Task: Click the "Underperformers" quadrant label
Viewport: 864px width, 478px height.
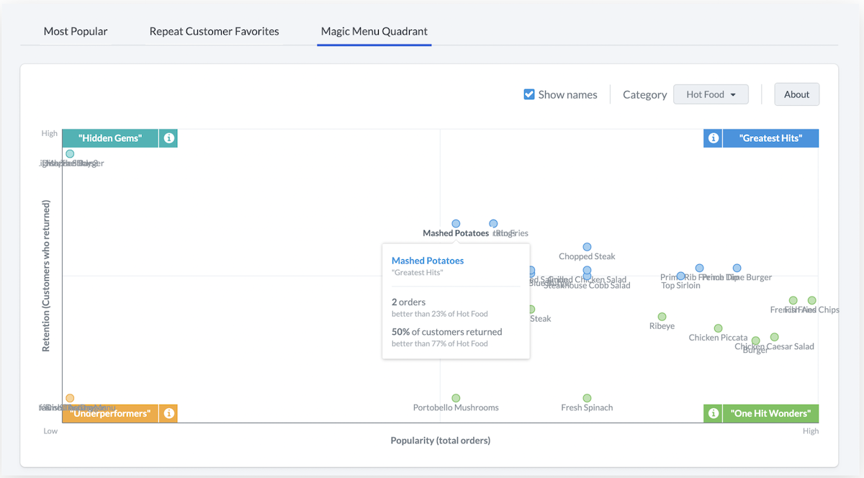Action: click(x=110, y=413)
